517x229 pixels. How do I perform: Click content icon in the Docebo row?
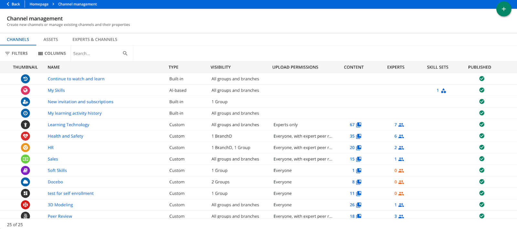pos(359,182)
